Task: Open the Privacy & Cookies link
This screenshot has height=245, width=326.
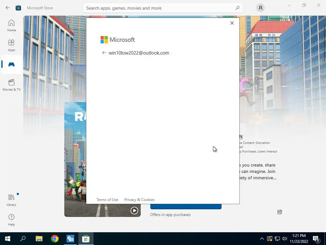Action: coord(139,200)
